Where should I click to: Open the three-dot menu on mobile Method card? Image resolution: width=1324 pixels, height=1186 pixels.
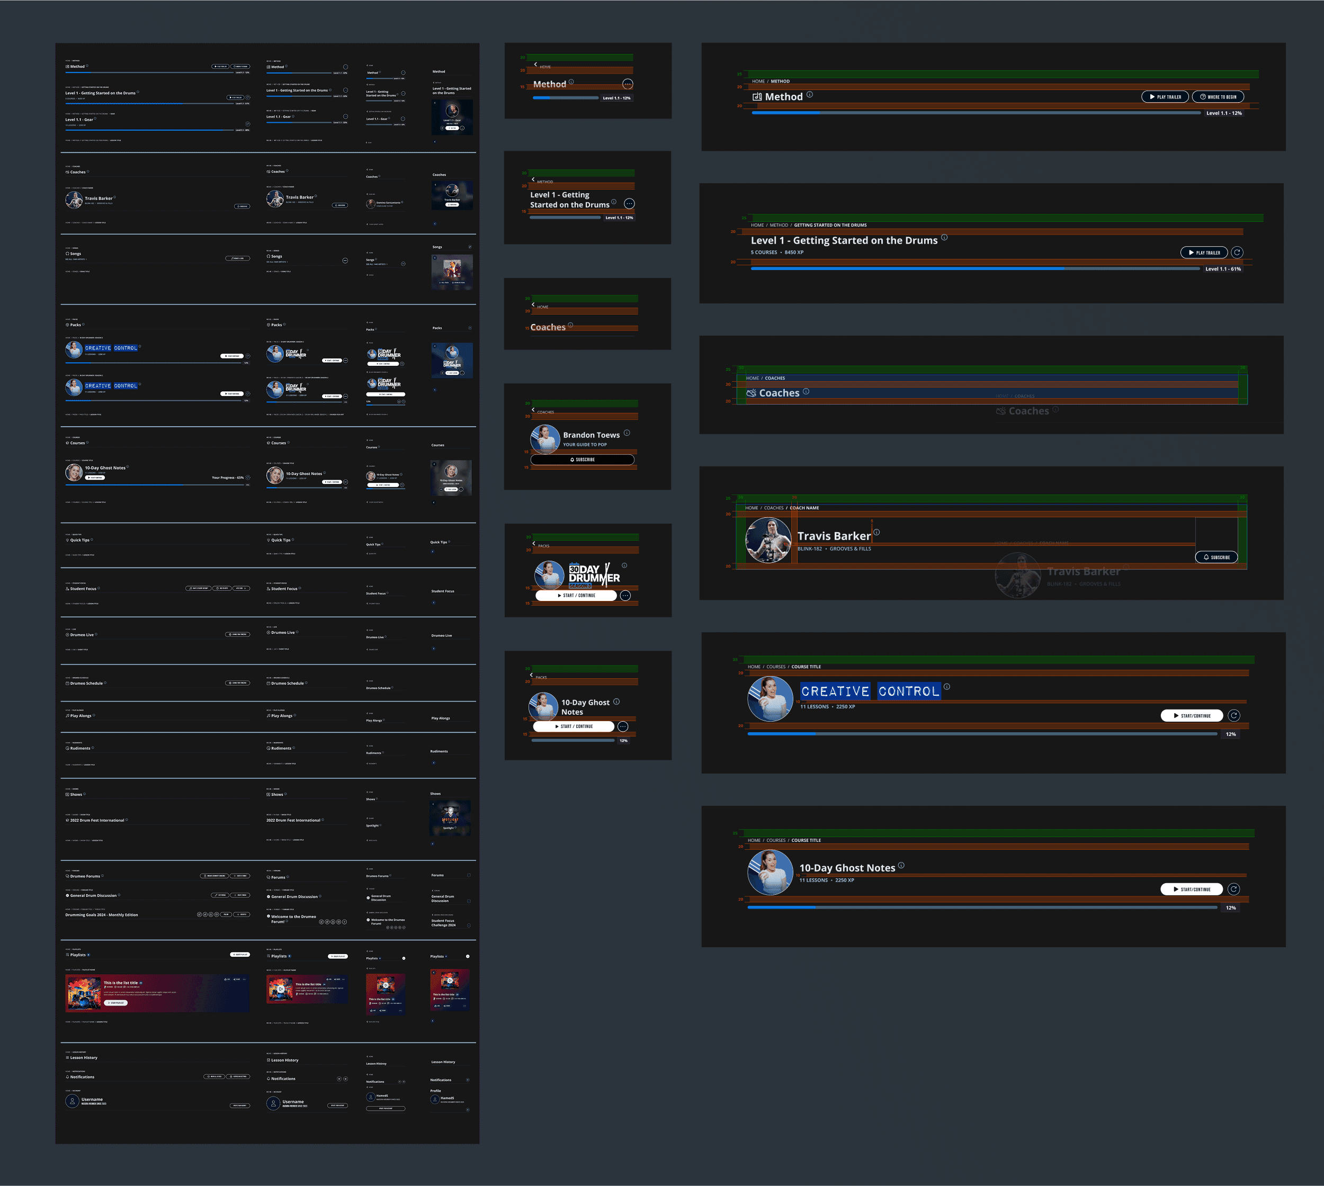pos(628,84)
